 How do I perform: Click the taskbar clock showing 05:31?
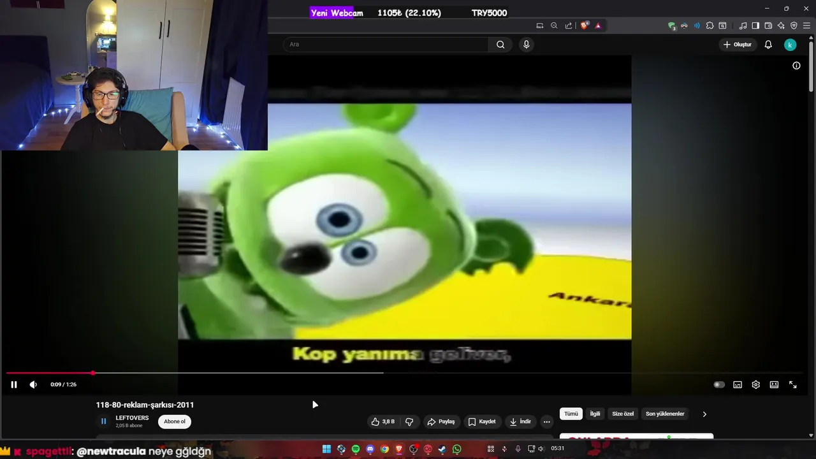point(558,449)
